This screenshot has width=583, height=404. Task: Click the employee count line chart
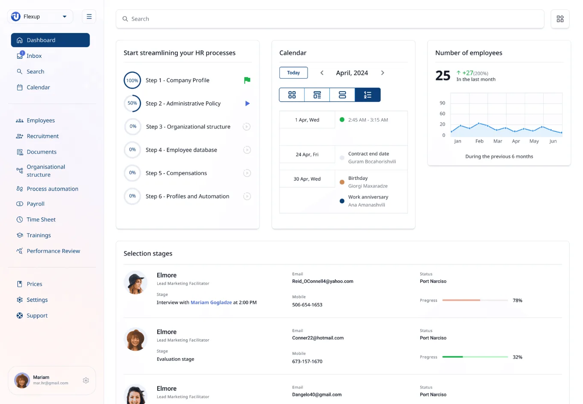[x=506, y=115]
